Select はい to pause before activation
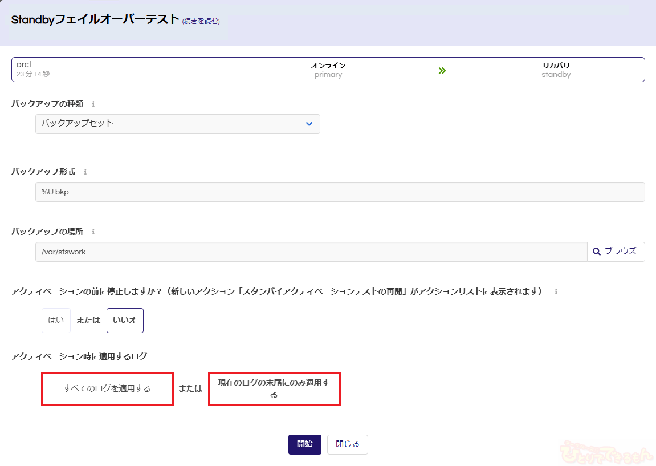This screenshot has height=466, width=656. pyautogui.click(x=56, y=321)
